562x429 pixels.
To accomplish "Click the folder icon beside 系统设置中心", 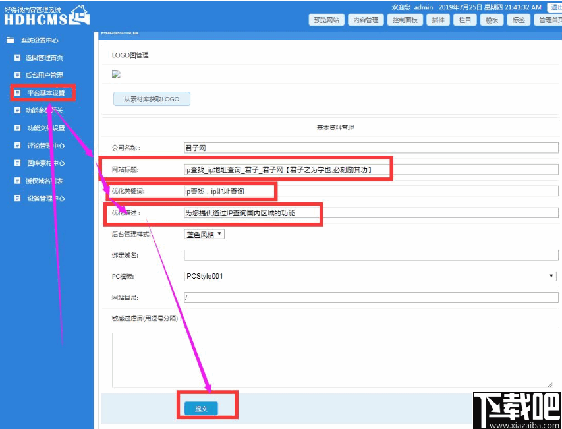I will (10, 40).
